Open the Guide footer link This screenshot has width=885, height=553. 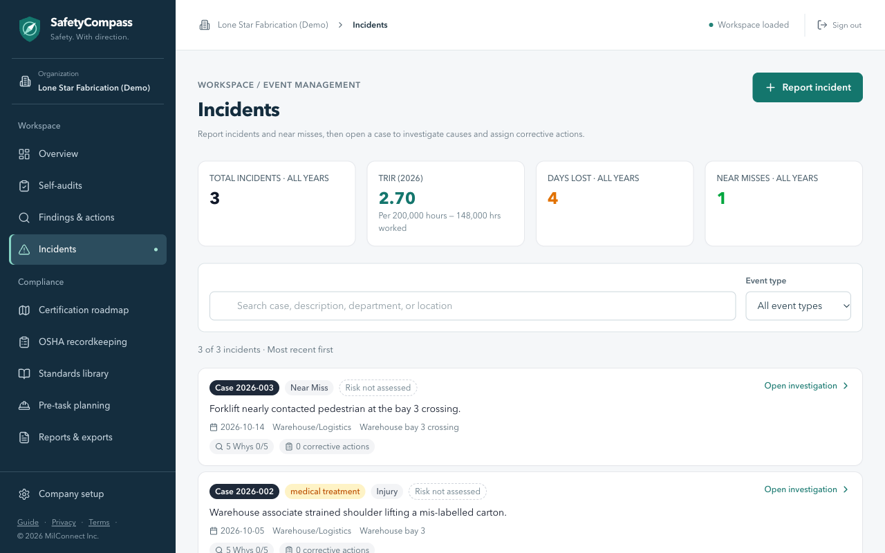[28, 523]
